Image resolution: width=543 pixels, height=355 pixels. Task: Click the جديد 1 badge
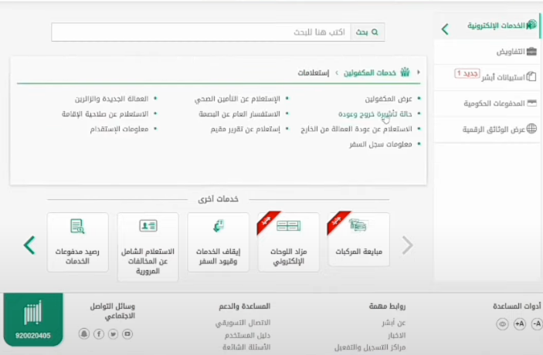467,73
